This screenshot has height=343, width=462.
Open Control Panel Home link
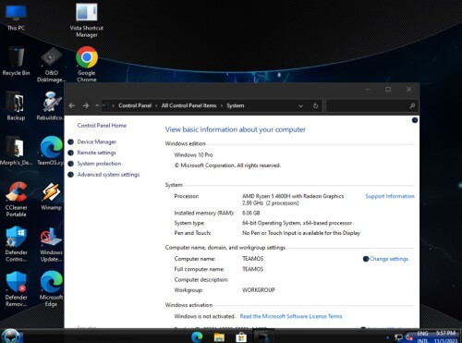point(102,126)
